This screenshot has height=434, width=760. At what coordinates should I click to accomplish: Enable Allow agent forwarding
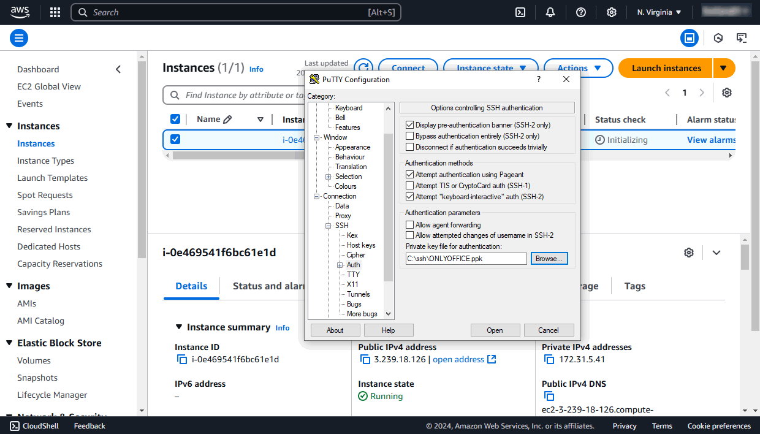(x=409, y=224)
